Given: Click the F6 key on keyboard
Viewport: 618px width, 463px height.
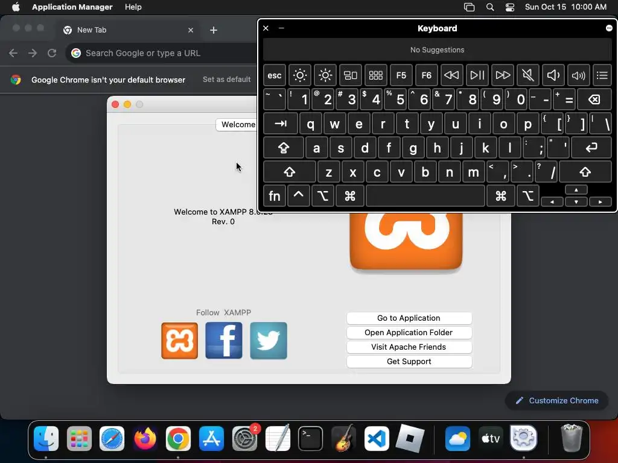Looking at the screenshot, I should [427, 75].
